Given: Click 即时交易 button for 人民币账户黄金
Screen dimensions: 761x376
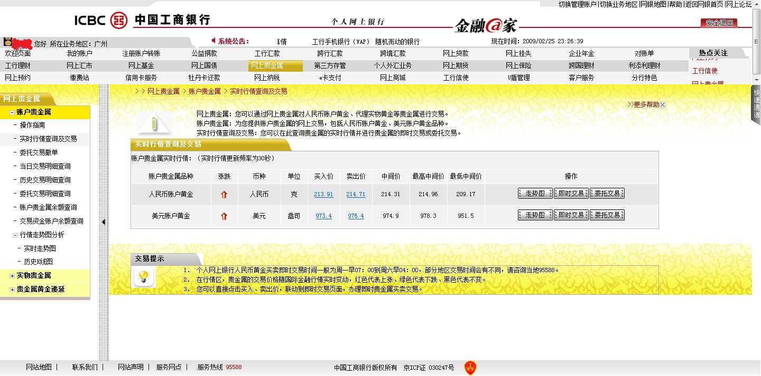Looking at the screenshot, I should pos(571,194).
